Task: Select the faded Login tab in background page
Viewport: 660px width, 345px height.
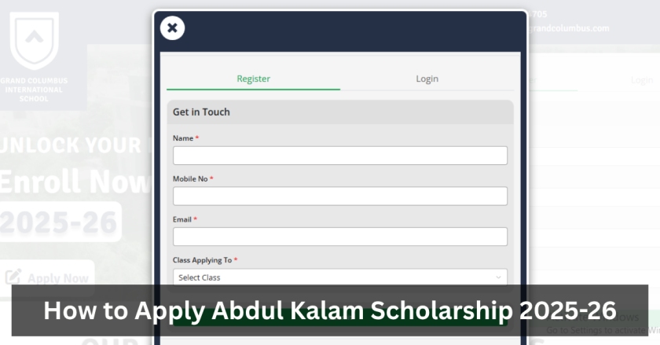Action: pos(641,79)
